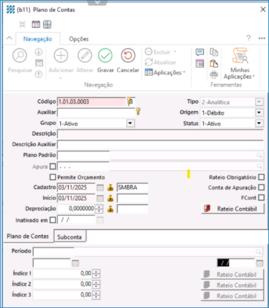This screenshot has height=308, width=269.
Task: Toggle the FCont checkbox
Action: click(261, 198)
